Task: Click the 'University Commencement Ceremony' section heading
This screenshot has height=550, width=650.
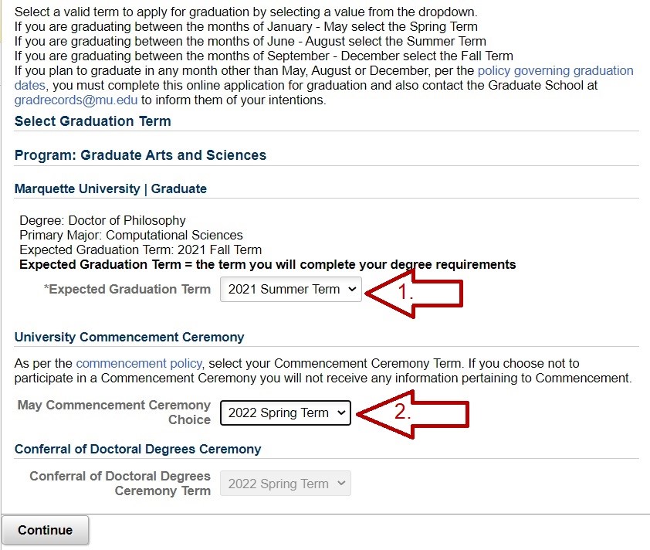Action: pyautogui.click(x=129, y=337)
